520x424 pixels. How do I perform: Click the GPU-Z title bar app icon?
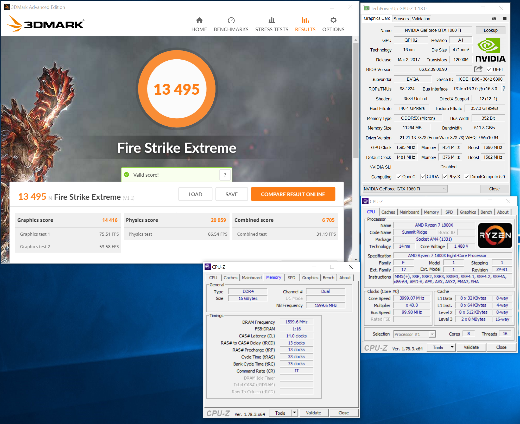(x=366, y=8)
